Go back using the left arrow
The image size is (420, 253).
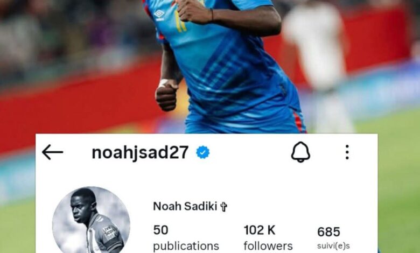53,152
